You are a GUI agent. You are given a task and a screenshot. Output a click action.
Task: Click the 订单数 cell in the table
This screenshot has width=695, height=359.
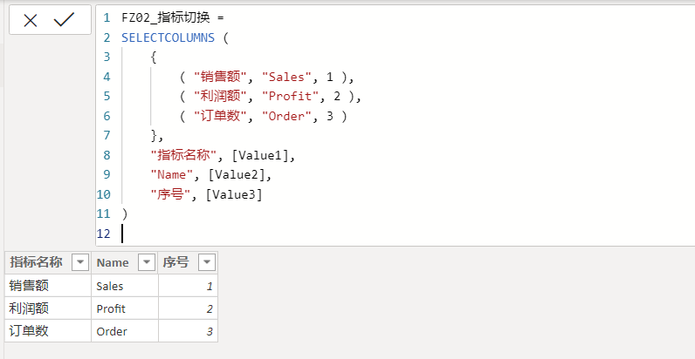(x=48, y=331)
